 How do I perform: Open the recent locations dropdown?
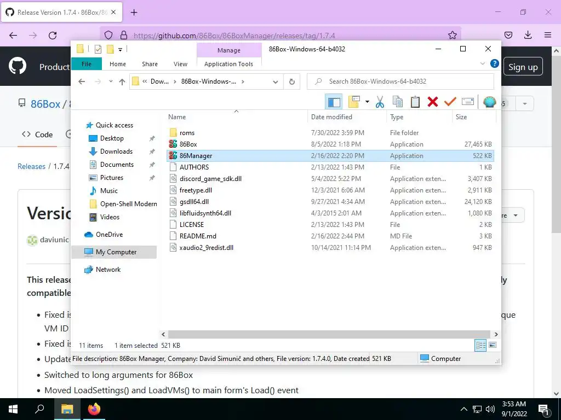click(x=111, y=82)
